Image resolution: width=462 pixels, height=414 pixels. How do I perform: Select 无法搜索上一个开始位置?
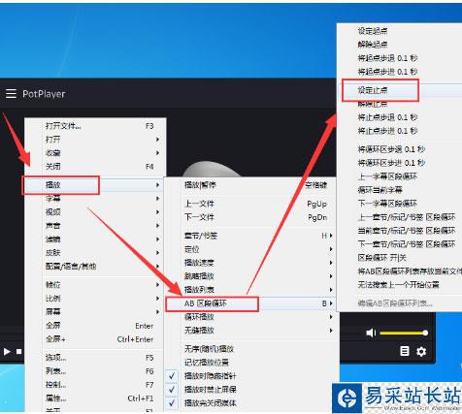coord(400,285)
